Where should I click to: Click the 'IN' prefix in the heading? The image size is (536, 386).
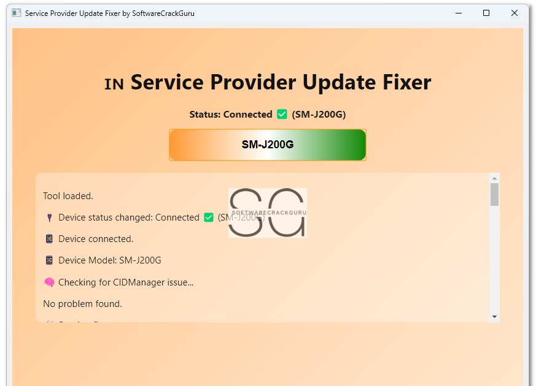click(114, 84)
